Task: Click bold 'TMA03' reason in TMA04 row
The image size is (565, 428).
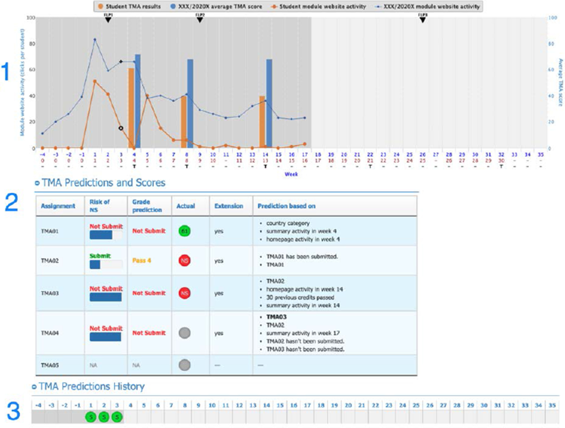Action: pos(276,317)
